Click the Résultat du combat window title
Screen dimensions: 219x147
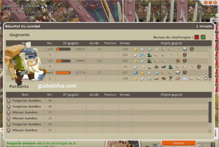pos(23,26)
